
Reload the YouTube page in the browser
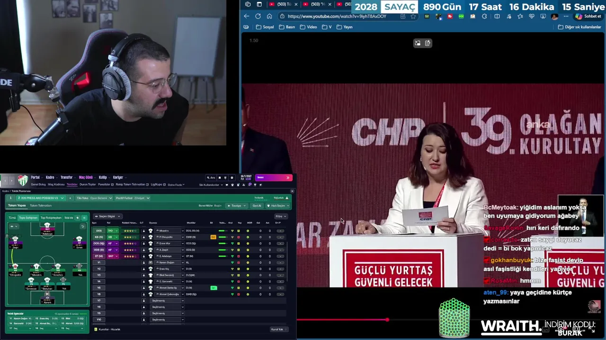tap(258, 16)
